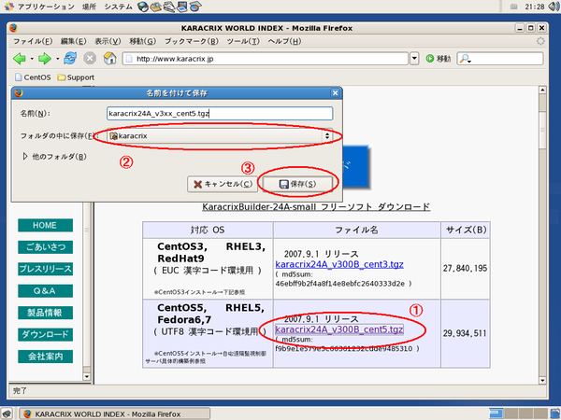Open the search engine selector magnifier
The image size is (561, 420).
[465, 59]
